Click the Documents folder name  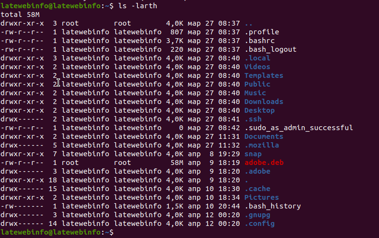click(264, 136)
